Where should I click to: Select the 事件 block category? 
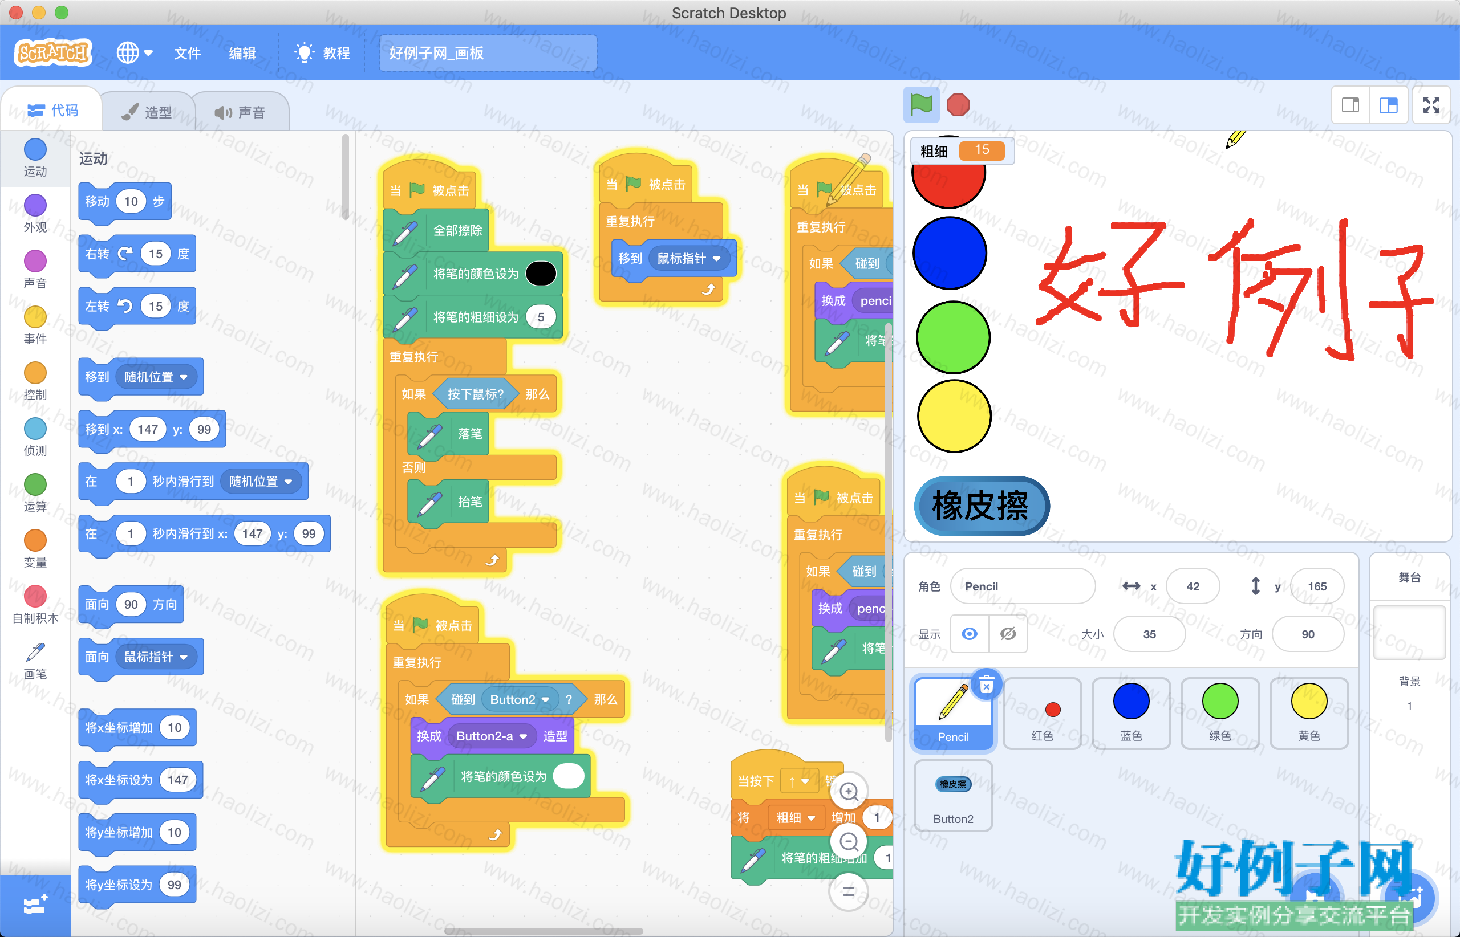point(35,325)
